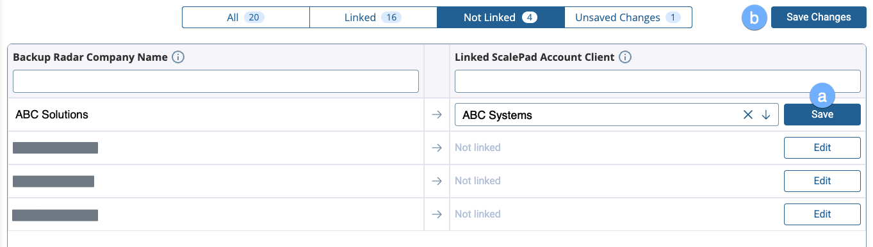Click the Linked ScalePad Account Client column header
Image resolution: width=873 pixels, height=247 pixels.
pos(535,58)
